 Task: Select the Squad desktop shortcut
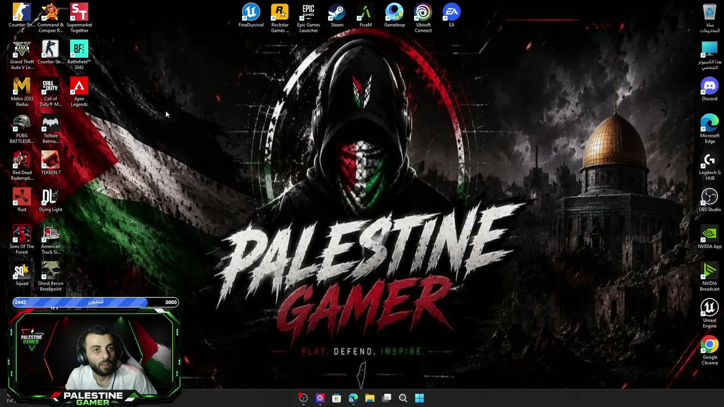point(21,274)
